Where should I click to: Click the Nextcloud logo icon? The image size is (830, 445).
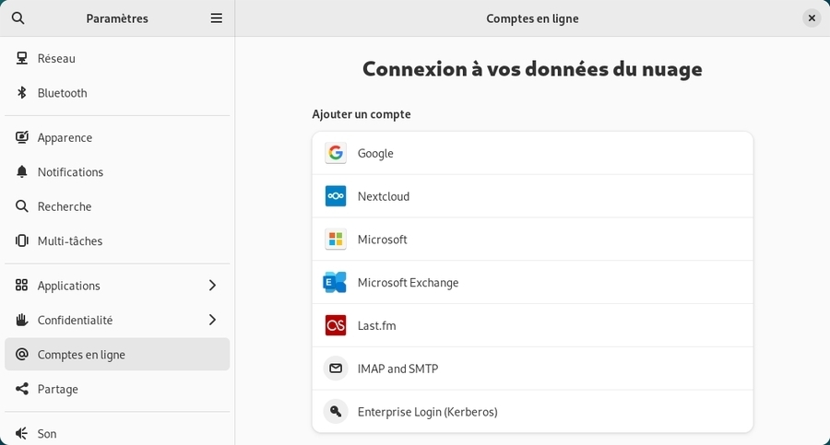pos(336,196)
